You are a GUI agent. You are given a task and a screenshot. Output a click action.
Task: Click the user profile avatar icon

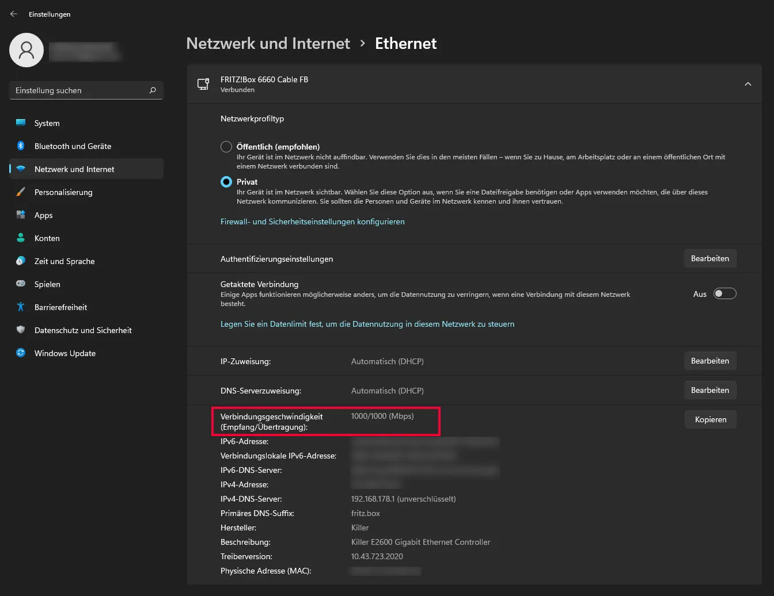coord(26,50)
